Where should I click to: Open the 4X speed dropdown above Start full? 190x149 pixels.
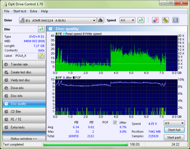(x=174, y=123)
